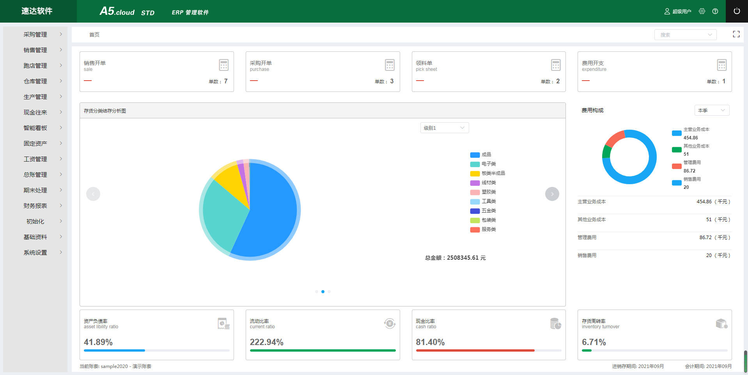
Task: Click the 销售开单 calculator icon
Action: pos(223,65)
